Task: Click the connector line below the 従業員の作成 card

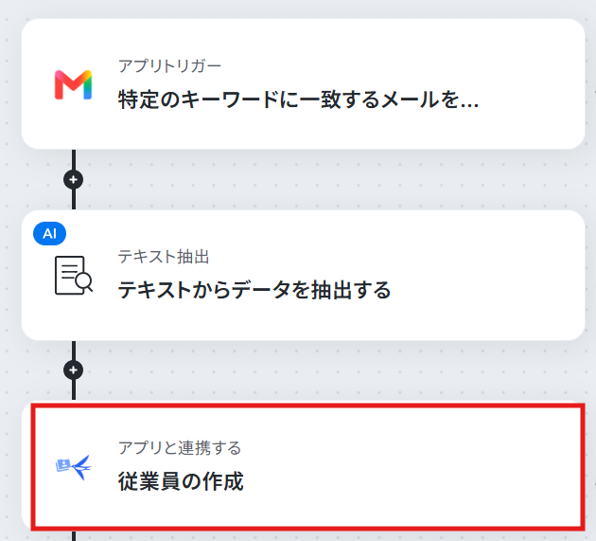Action: 74,535
